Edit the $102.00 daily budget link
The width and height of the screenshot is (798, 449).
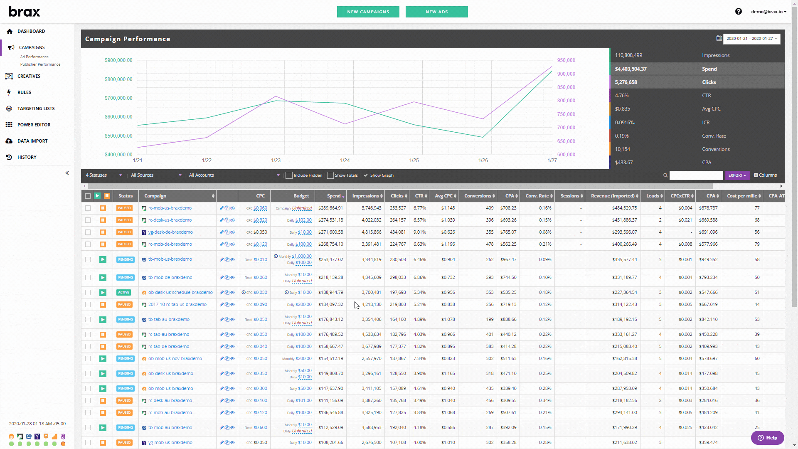(x=303, y=220)
